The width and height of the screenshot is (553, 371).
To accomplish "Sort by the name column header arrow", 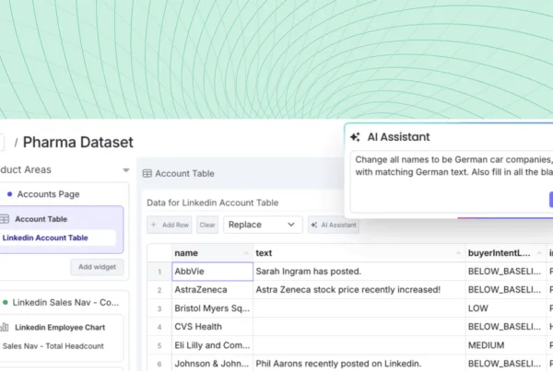I will tap(245, 252).
